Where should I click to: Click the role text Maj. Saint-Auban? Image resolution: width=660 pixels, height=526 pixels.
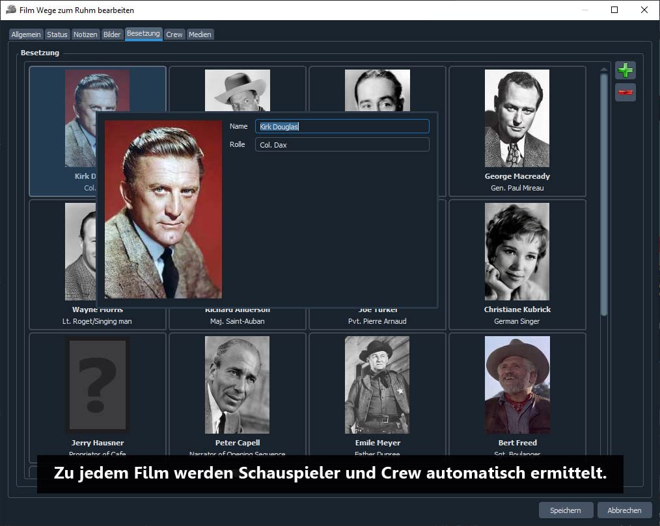[x=238, y=321]
